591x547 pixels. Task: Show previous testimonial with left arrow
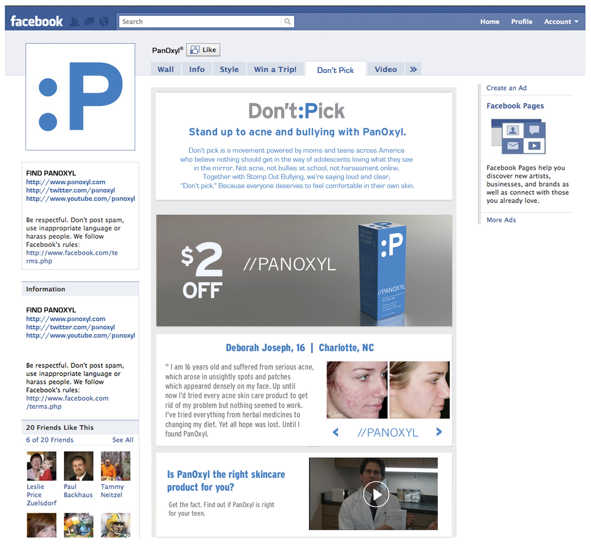pos(336,432)
